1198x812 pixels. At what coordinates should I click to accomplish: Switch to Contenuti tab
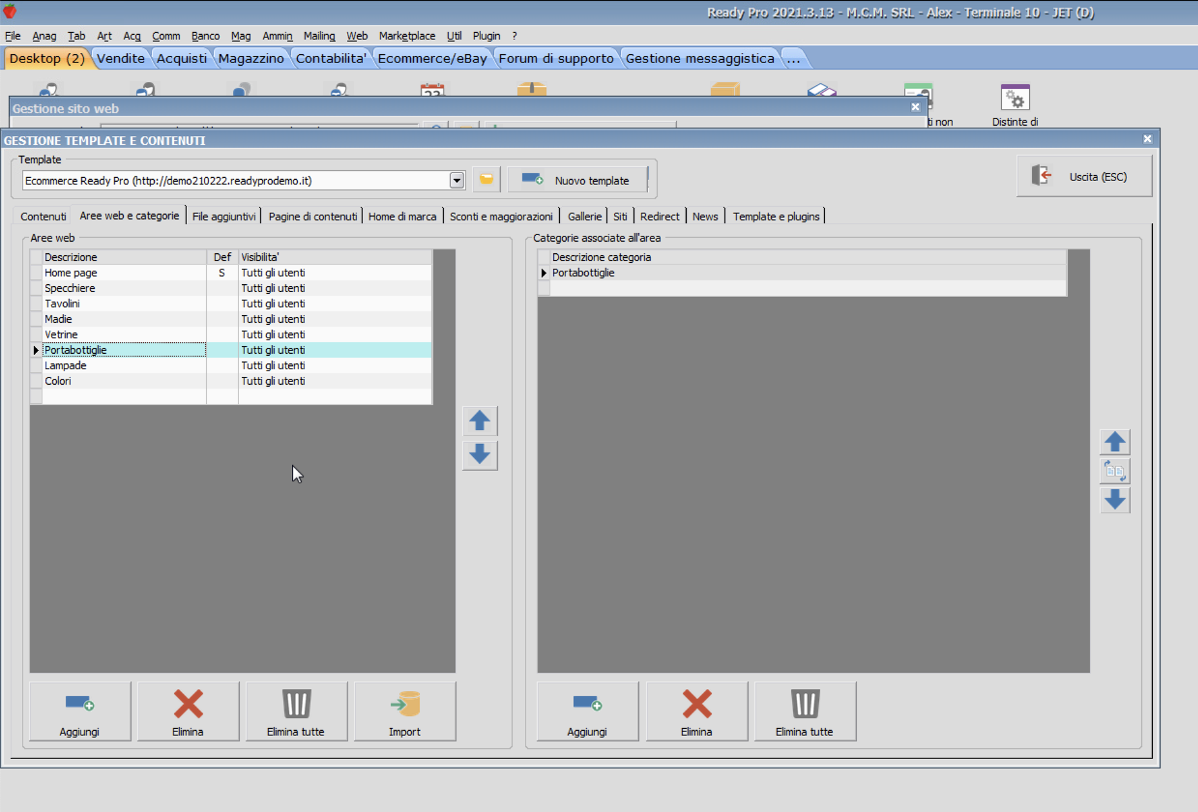[x=43, y=217]
